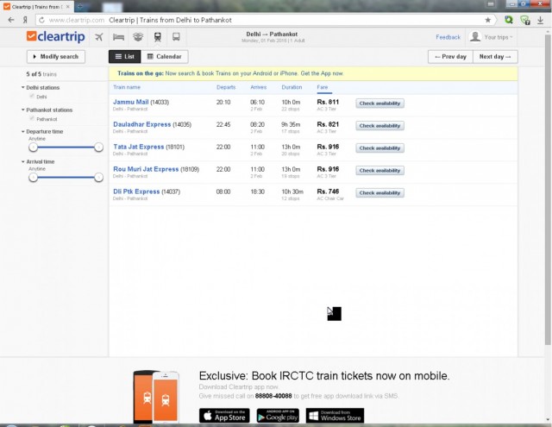Viewport: 552px width, 427px height.
Task: Click the browser address bar
Action: point(259,19)
